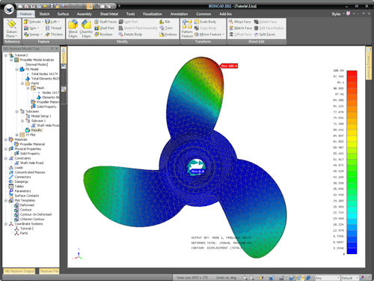Click the yellow band of color legend
The width and height of the screenshot is (374, 281).
point(352,138)
